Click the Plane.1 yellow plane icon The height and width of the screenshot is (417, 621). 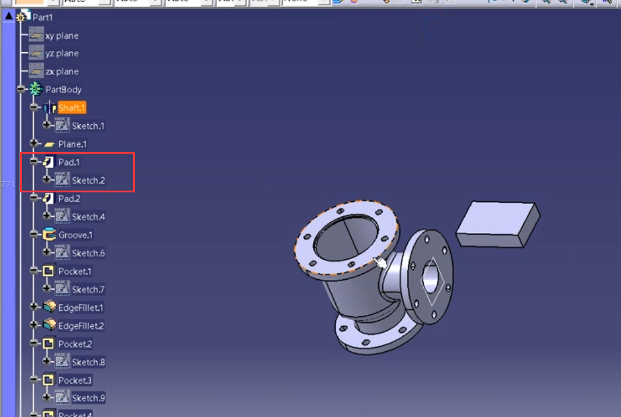pyautogui.click(x=49, y=144)
